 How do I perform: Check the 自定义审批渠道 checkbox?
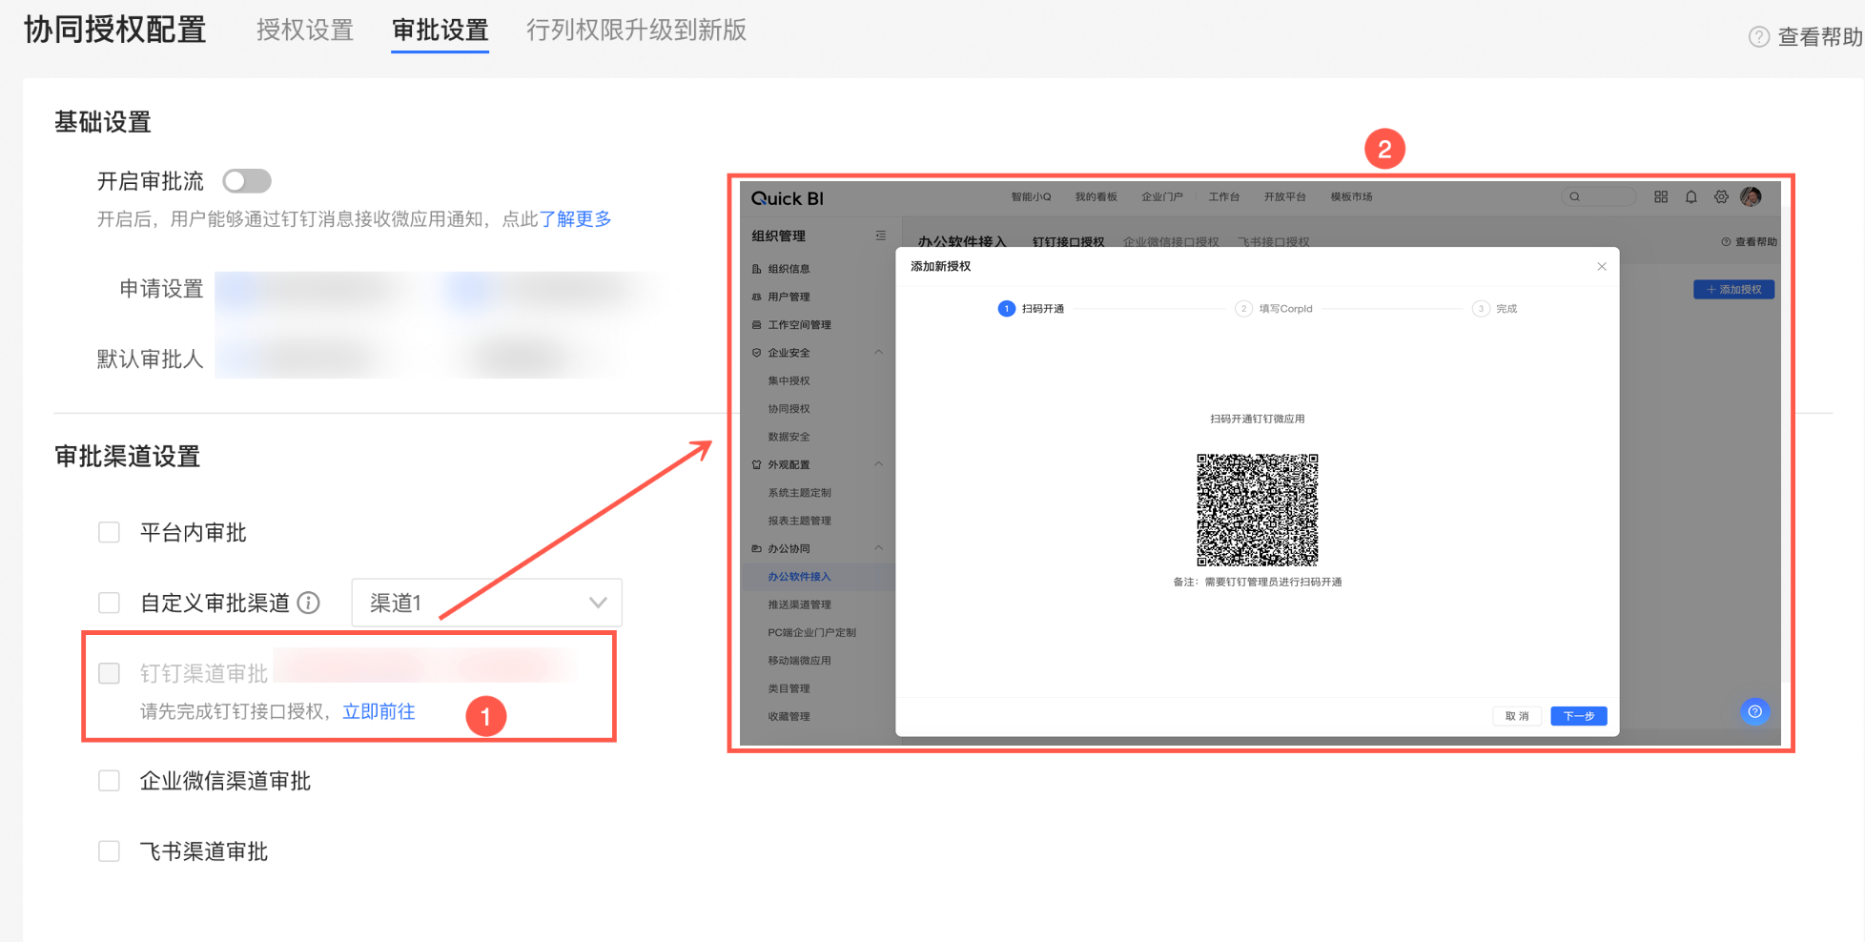110,603
